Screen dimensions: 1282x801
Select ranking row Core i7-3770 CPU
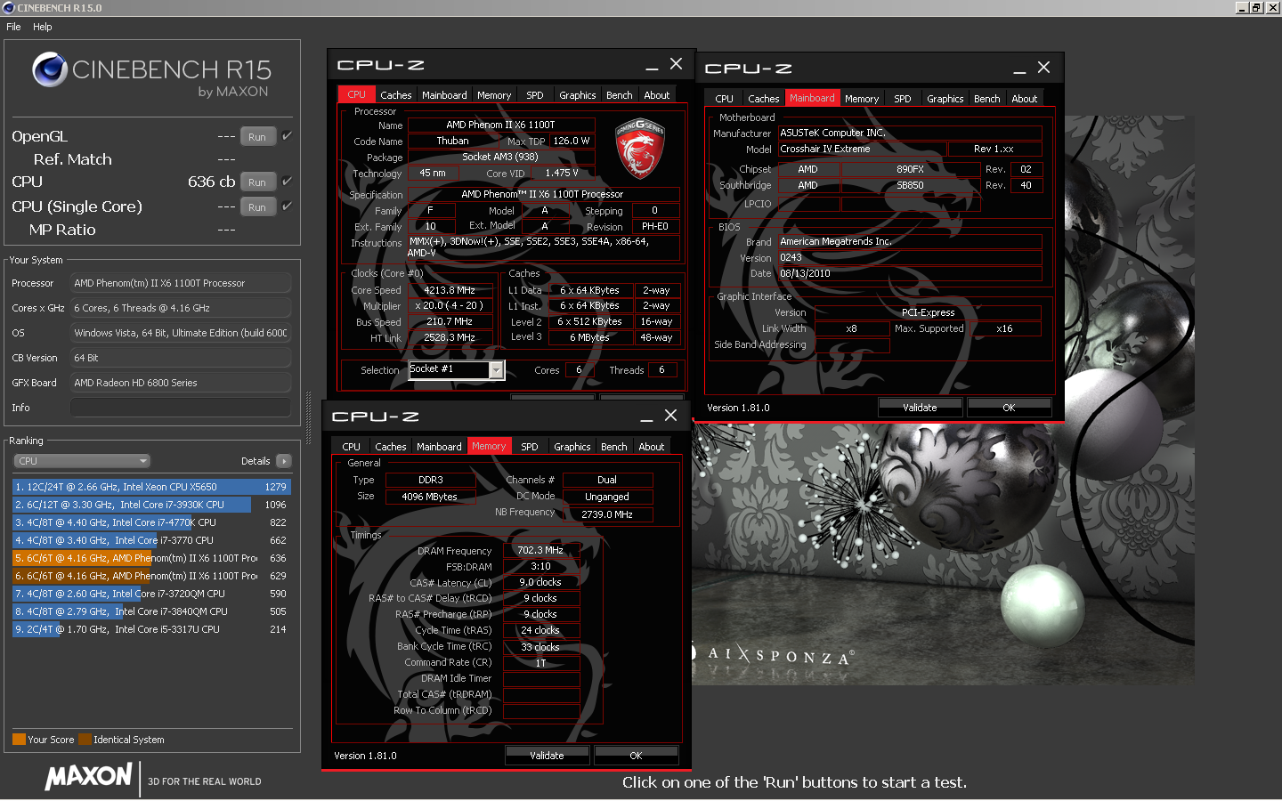(151, 540)
